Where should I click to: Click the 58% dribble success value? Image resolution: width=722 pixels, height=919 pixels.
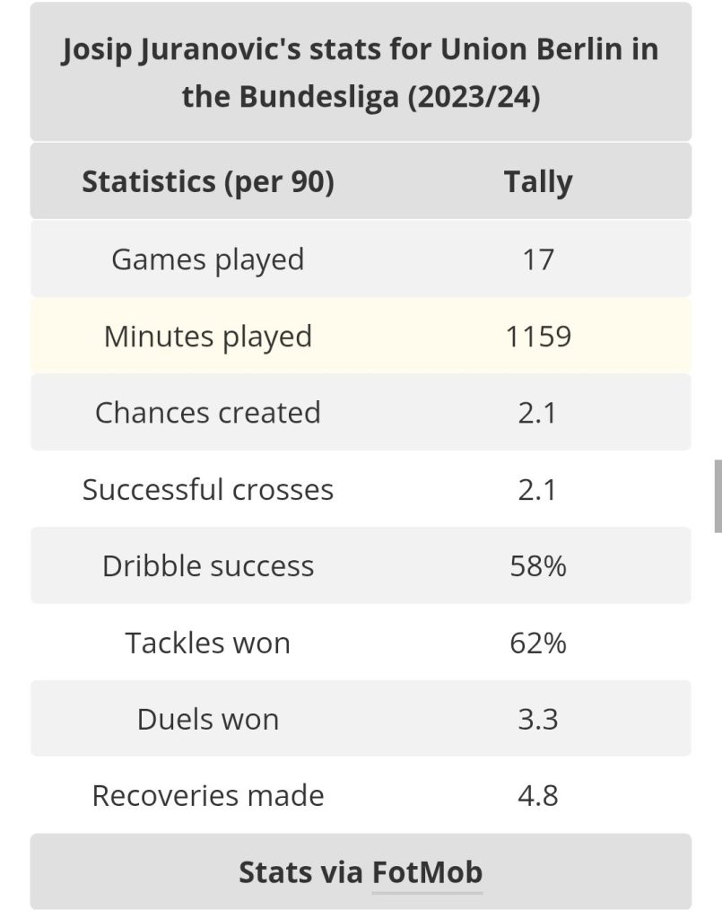point(538,566)
